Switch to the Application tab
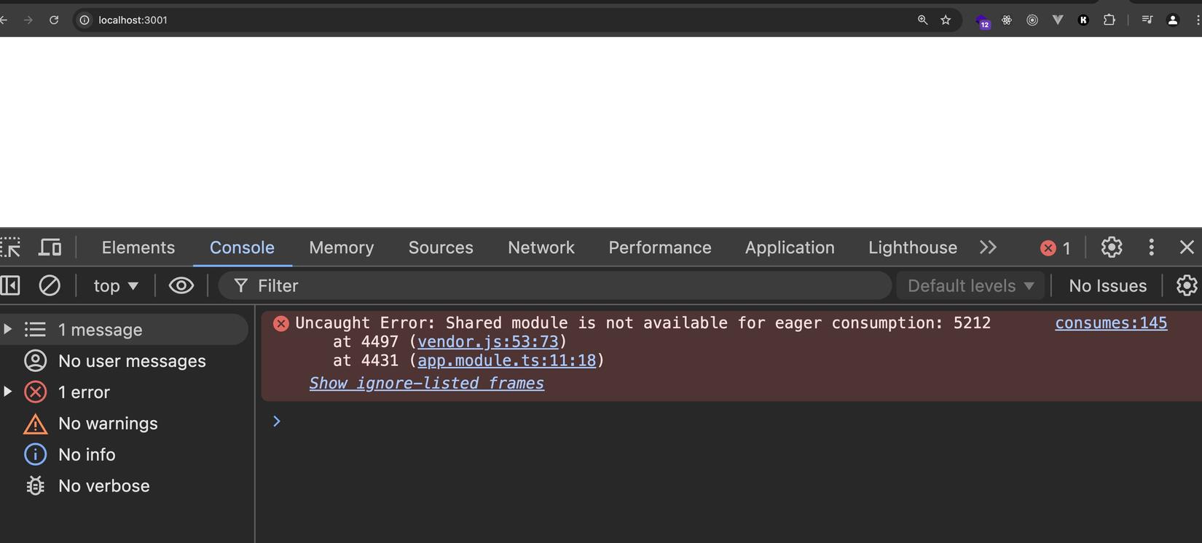1202x543 pixels. (x=790, y=247)
